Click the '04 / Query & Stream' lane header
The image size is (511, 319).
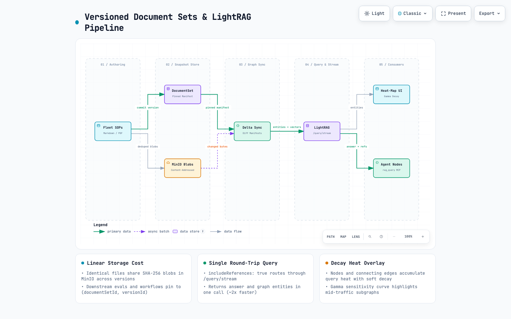click(x=322, y=65)
